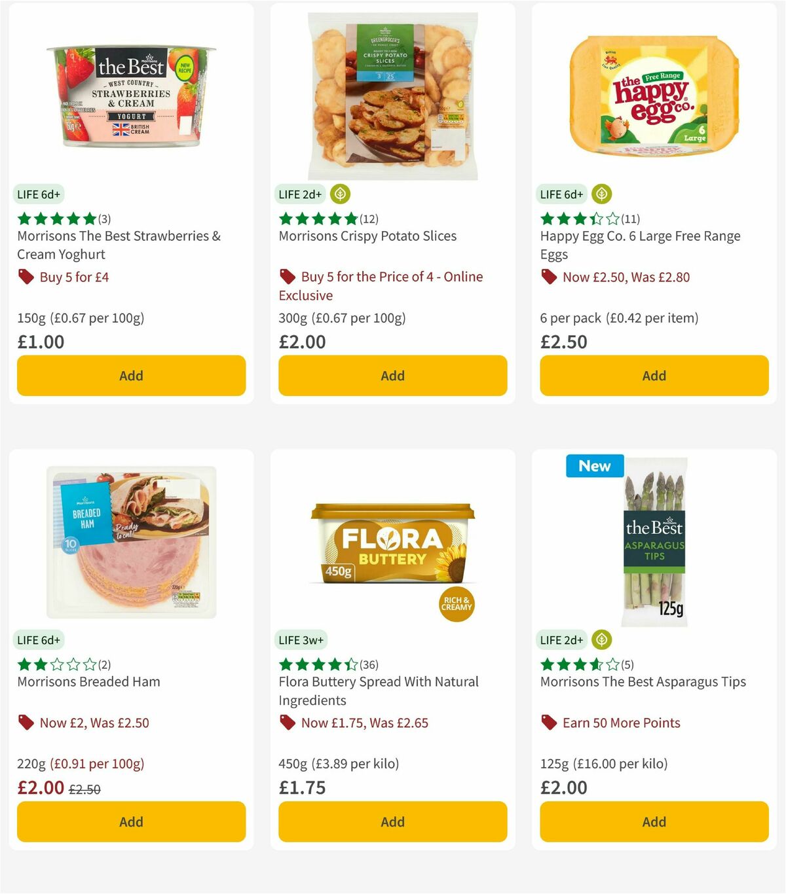
Task: Click the red offer tag icon under Strawberries yoghurt
Action: tap(26, 277)
